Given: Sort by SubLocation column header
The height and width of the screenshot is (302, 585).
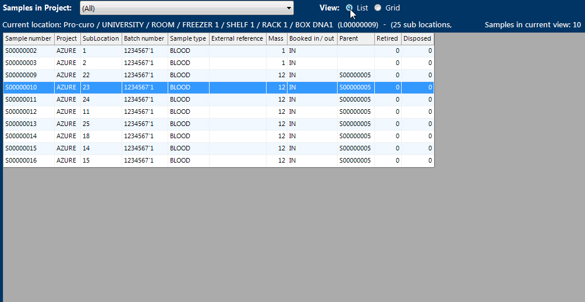Looking at the screenshot, I should [101, 39].
